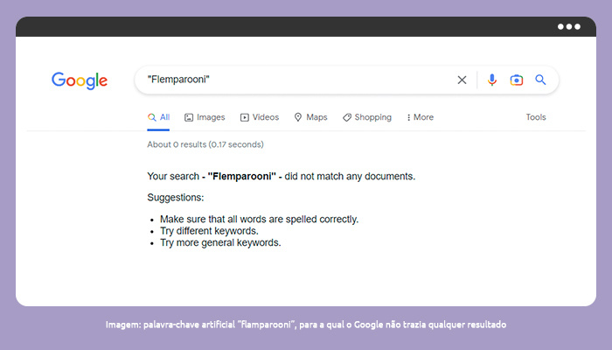Viewport: 612px width, 350px height.
Task: Select the All results tab
Action: tap(158, 117)
